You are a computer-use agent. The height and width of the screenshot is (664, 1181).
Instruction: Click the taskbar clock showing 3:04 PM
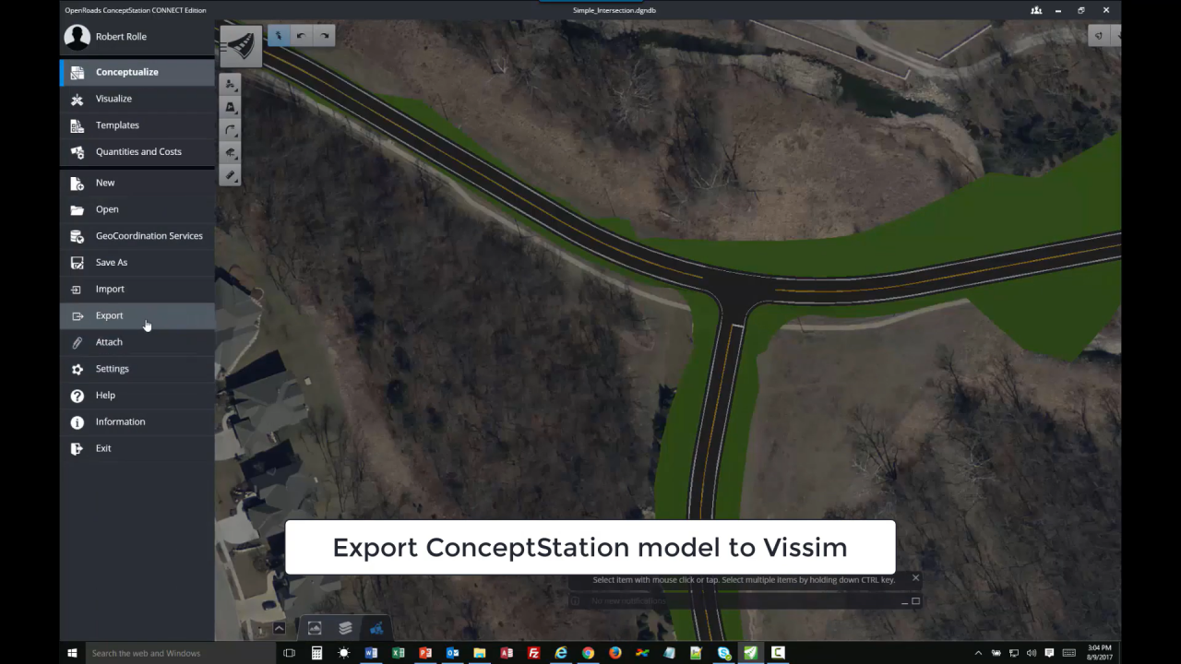click(x=1100, y=653)
